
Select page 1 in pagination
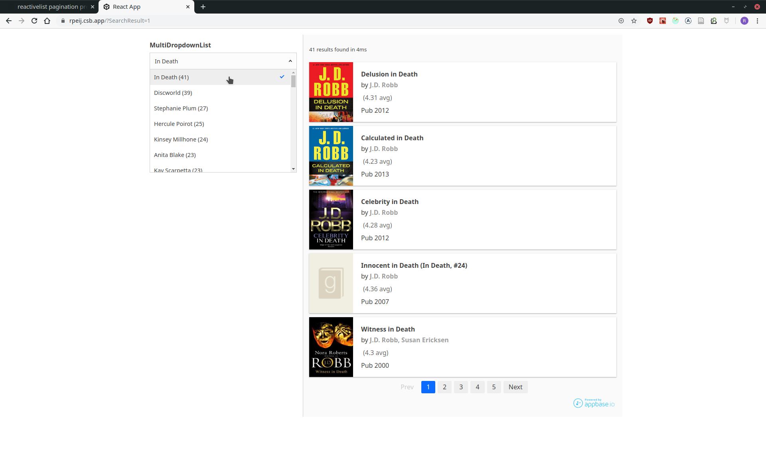[428, 387]
